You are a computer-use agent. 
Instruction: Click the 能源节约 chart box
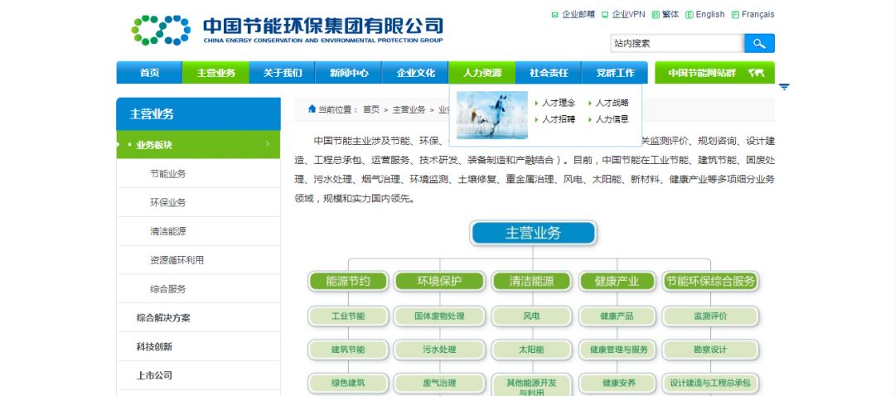[x=348, y=282]
